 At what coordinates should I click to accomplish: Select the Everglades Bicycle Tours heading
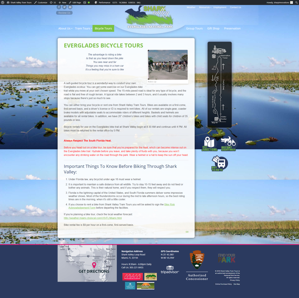pyautogui.click(x=103, y=45)
